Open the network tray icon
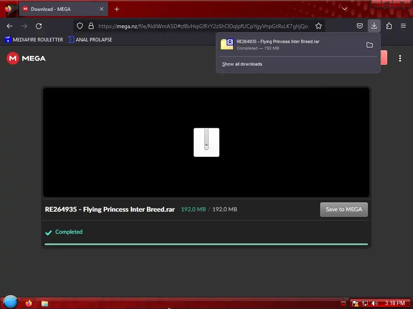Image resolution: width=413 pixels, height=309 pixels. click(365, 303)
